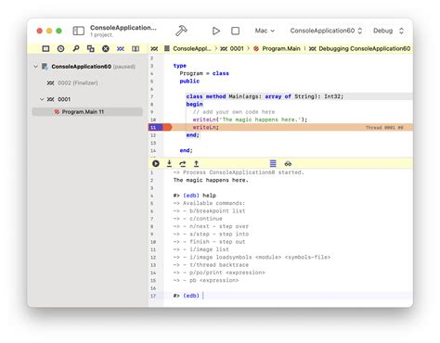Stop debugging with the square Stop button

236,31
